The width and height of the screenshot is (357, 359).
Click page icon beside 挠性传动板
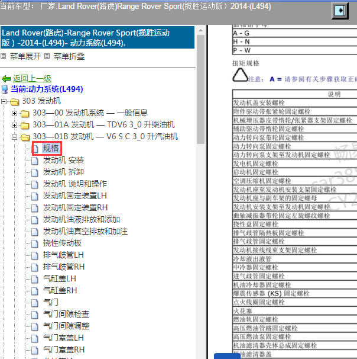click(x=35, y=244)
